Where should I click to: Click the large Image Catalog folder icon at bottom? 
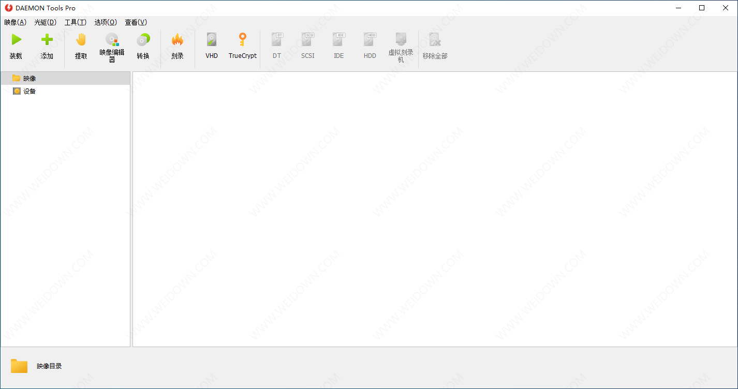19,366
